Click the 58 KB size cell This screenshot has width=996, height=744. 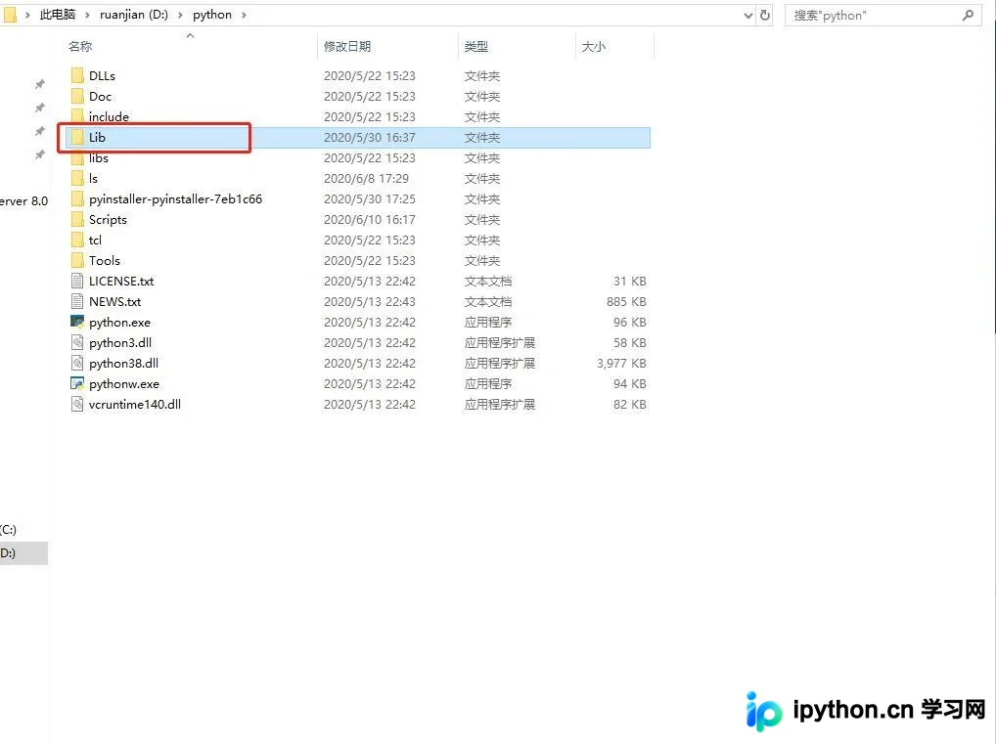[629, 343]
